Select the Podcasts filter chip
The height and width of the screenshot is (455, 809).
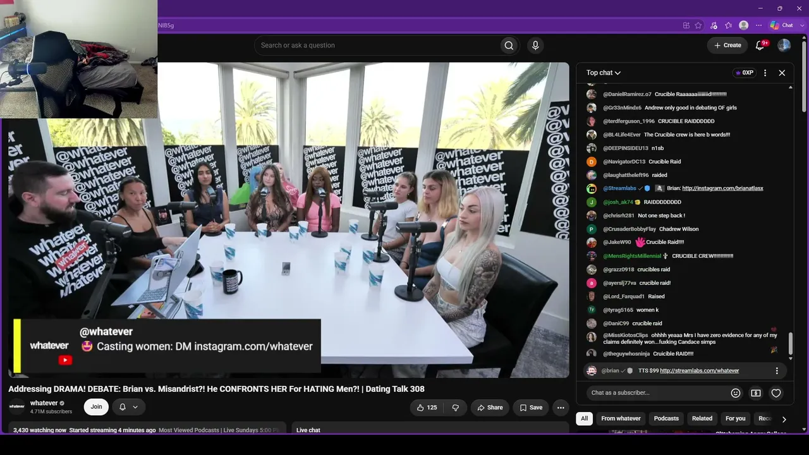tap(666, 418)
